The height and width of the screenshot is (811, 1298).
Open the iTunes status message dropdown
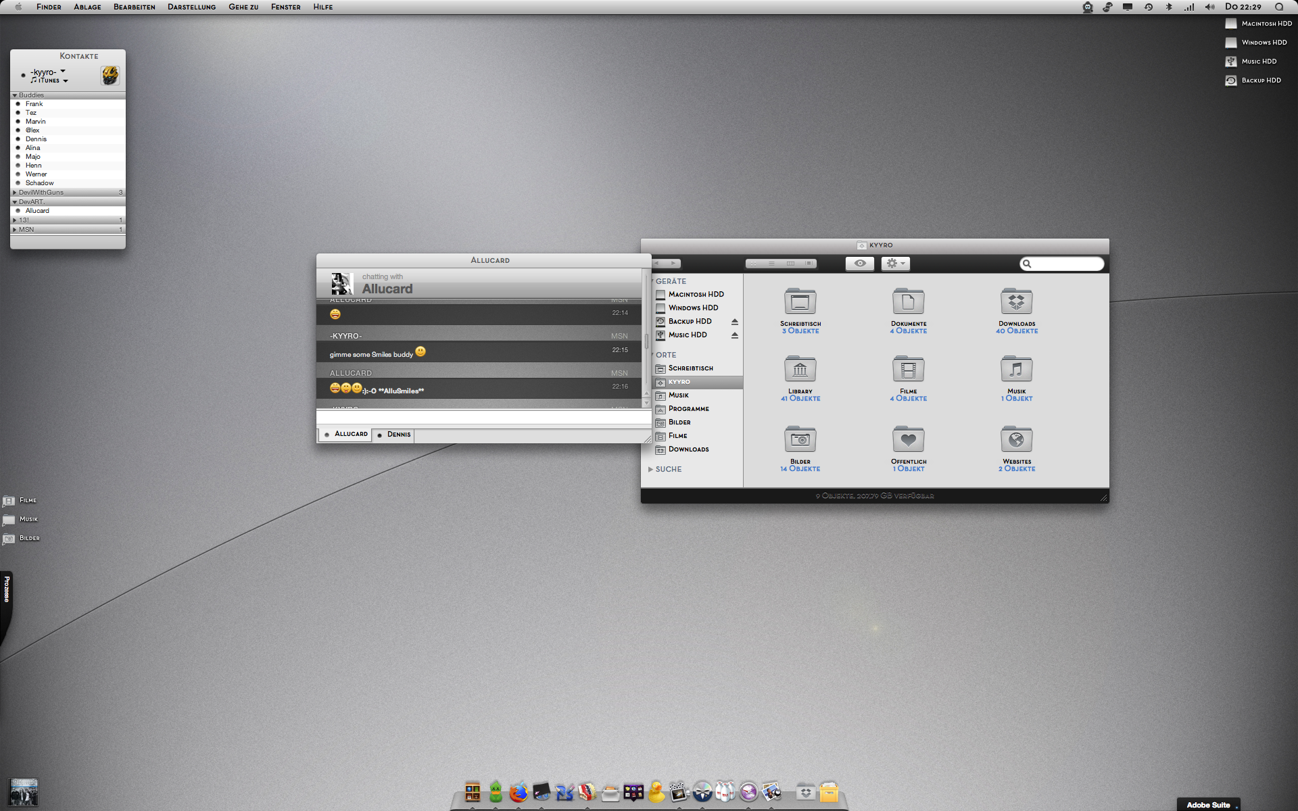click(66, 81)
